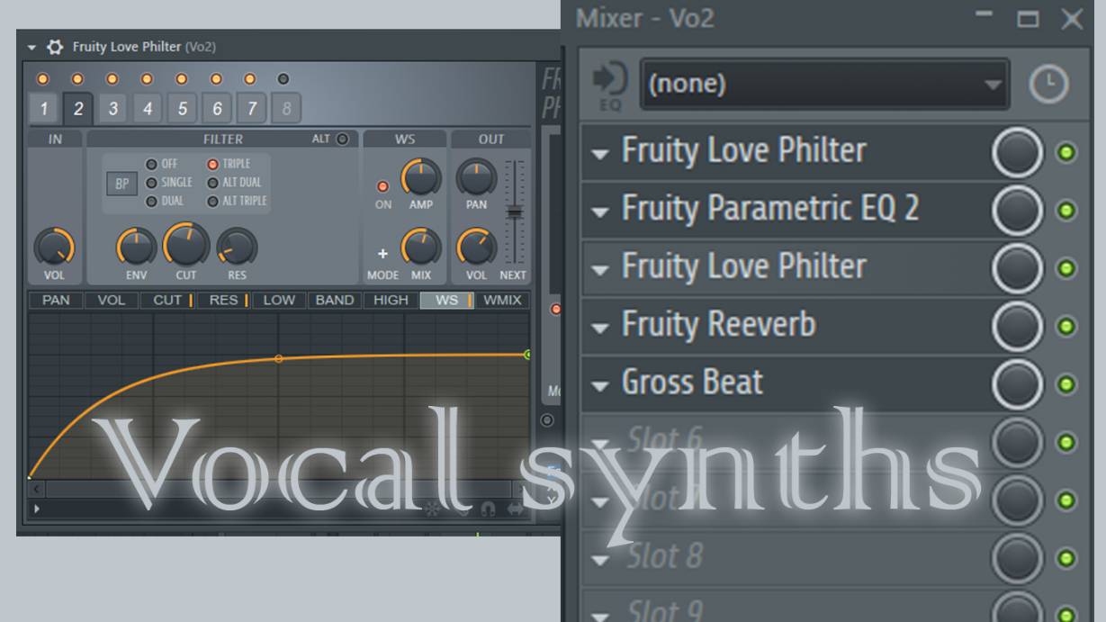Select disabled filter band 8
1106x622 pixels.
pos(286,109)
